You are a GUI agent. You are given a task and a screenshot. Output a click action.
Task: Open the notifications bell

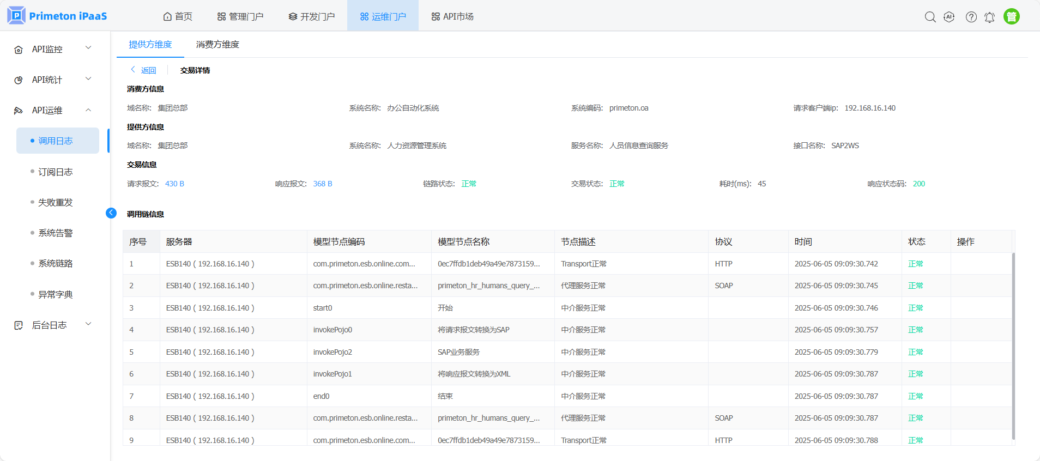(x=989, y=17)
